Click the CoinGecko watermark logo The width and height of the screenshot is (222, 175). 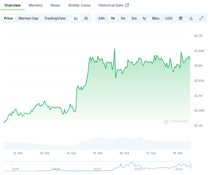click(x=176, y=121)
